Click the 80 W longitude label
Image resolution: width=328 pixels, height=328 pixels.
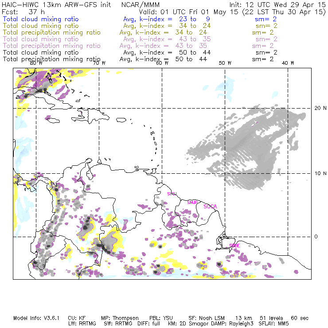tap(36, 63)
